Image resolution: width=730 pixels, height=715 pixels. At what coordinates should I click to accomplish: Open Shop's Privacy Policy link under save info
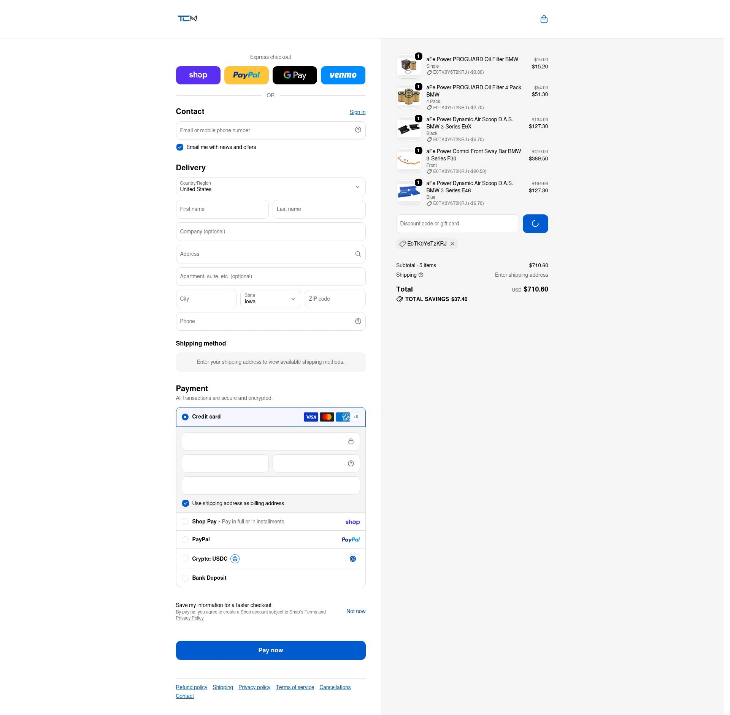pyautogui.click(x=190, y=618)
